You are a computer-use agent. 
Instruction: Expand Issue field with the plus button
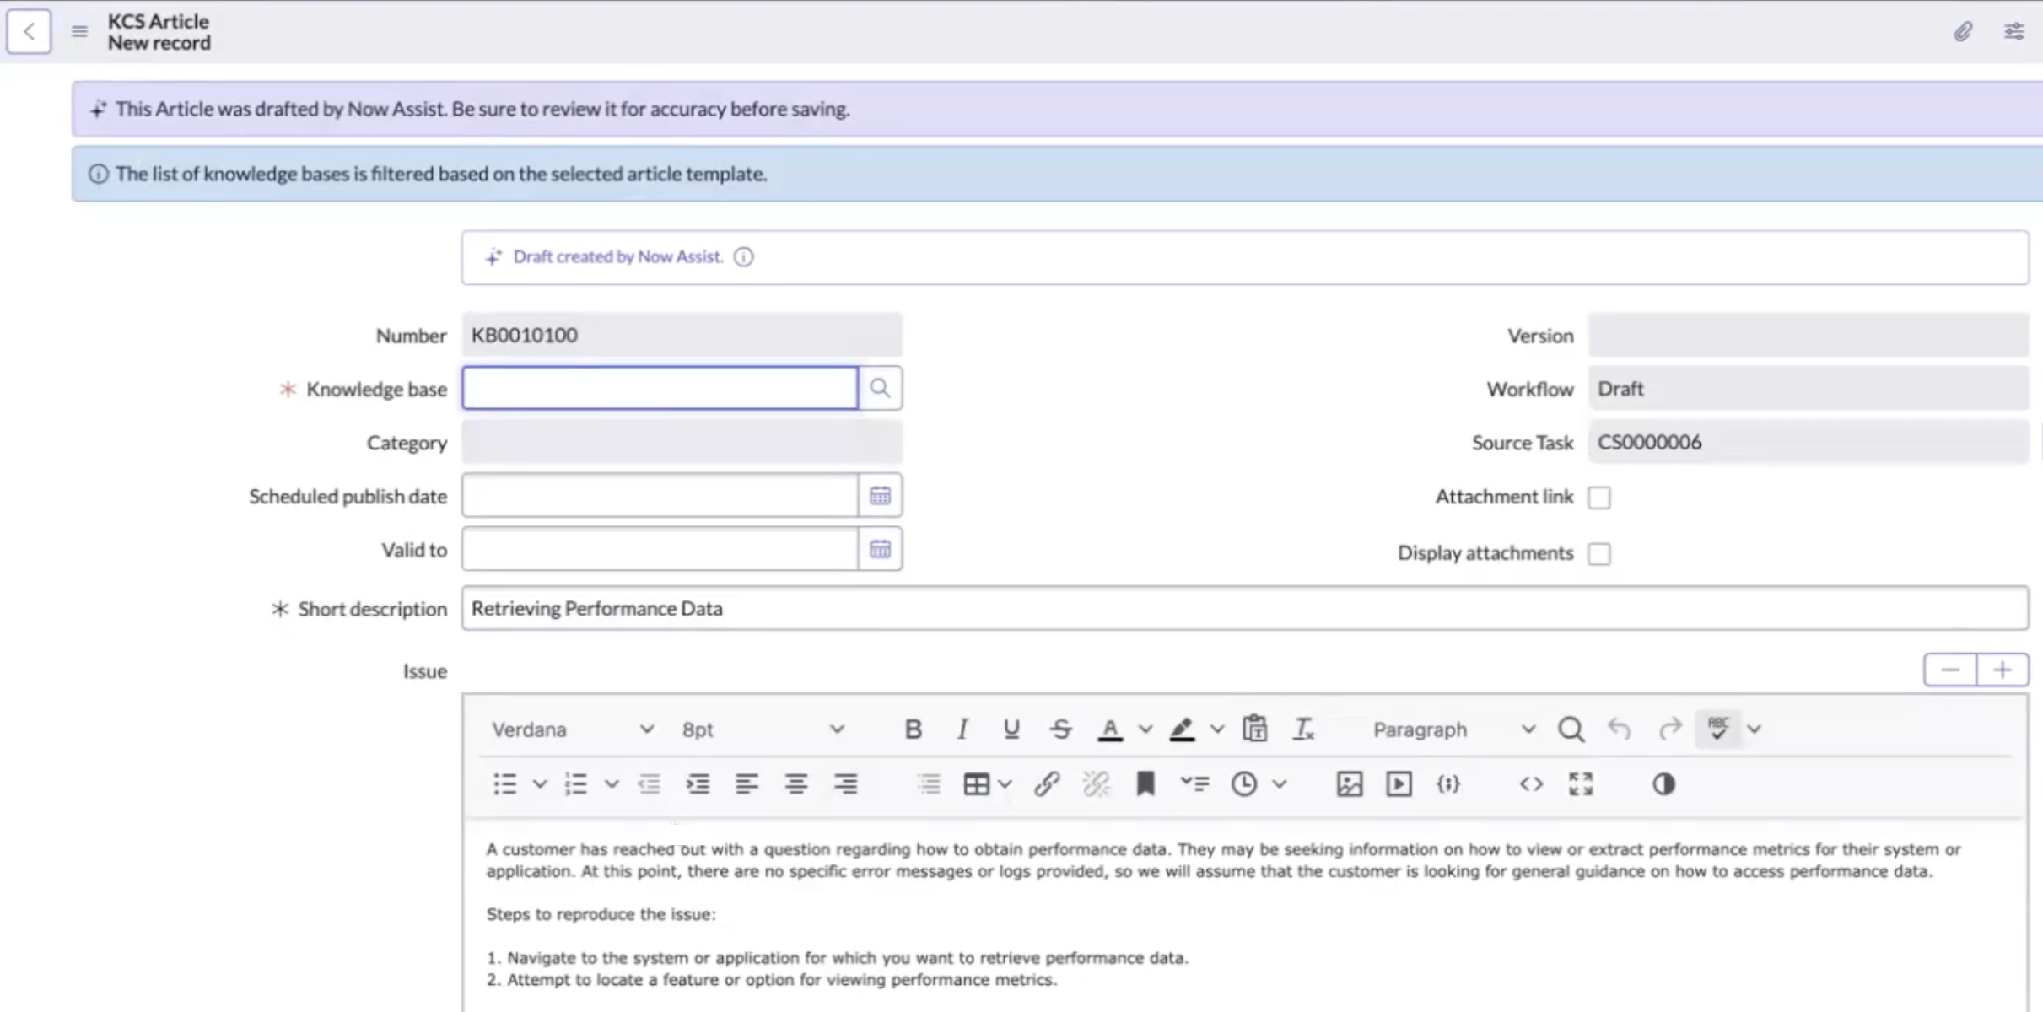click(x=2003, y=670)
